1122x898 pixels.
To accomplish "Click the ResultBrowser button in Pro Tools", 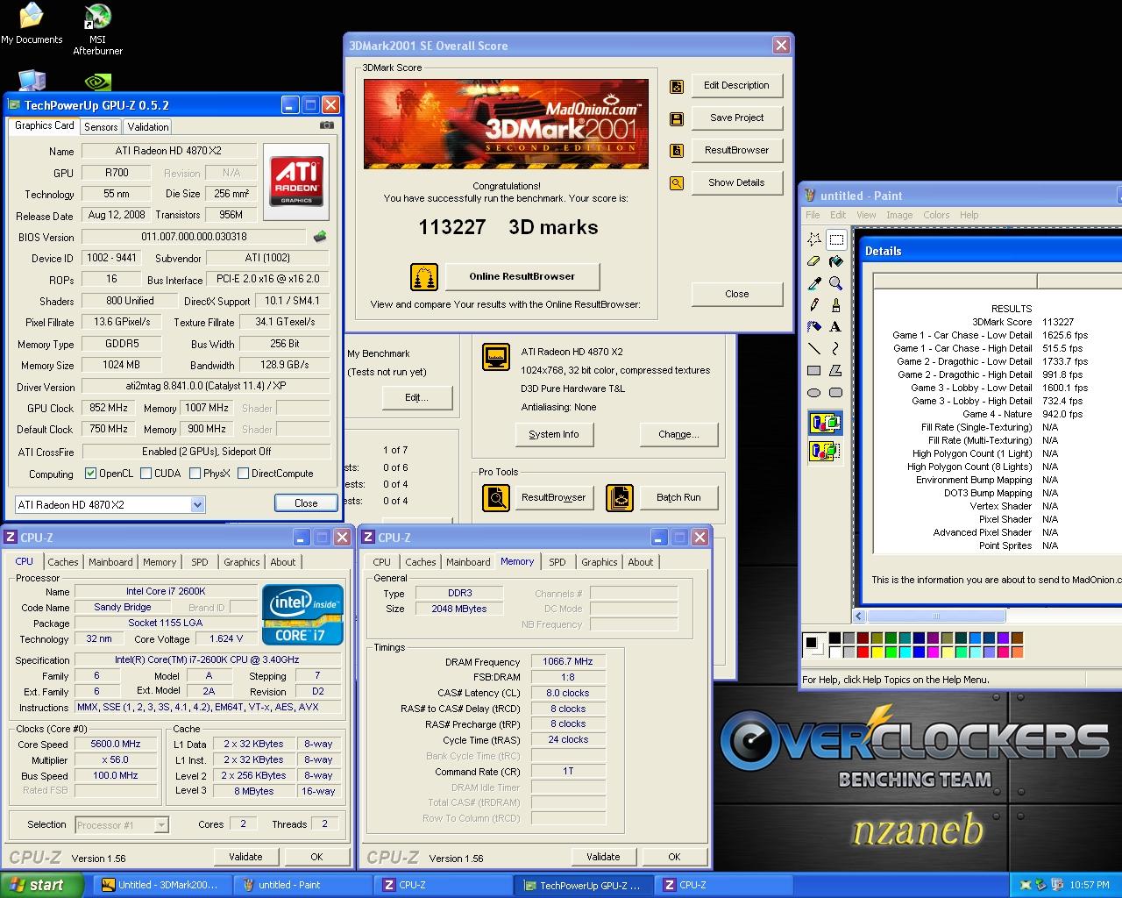I will [x=553, y=497].
